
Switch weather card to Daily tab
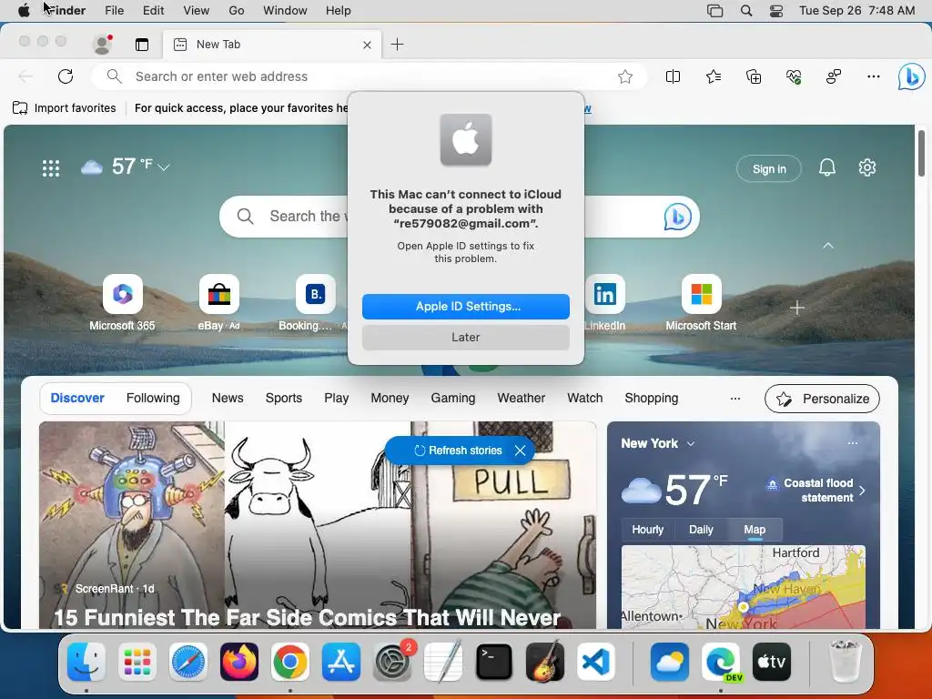(701, 530)
